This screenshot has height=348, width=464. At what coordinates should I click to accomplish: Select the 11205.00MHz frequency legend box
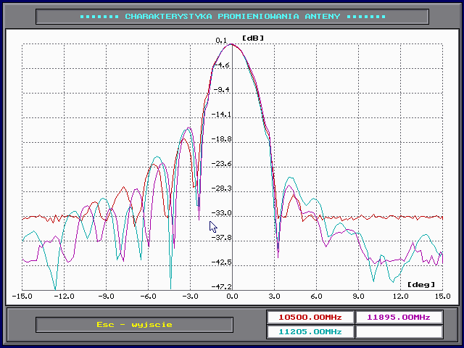(310, 332)
